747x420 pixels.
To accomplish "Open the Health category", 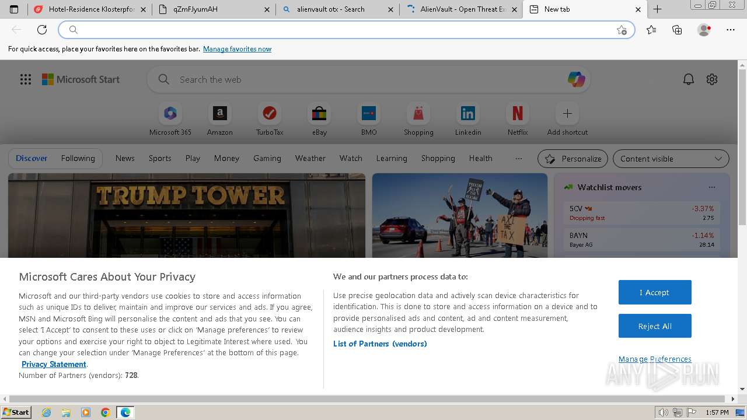I will [x=480, y=158].
